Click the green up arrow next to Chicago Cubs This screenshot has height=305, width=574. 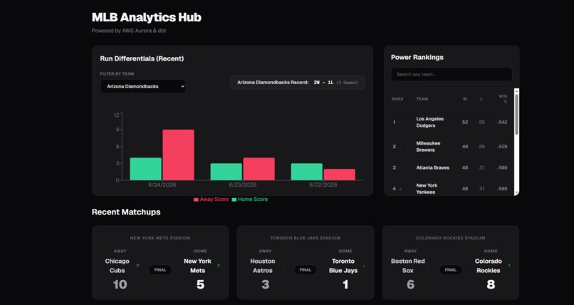137,266
